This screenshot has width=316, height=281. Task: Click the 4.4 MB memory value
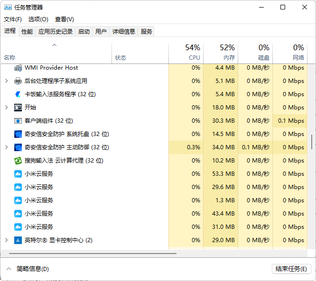point(225,68)
